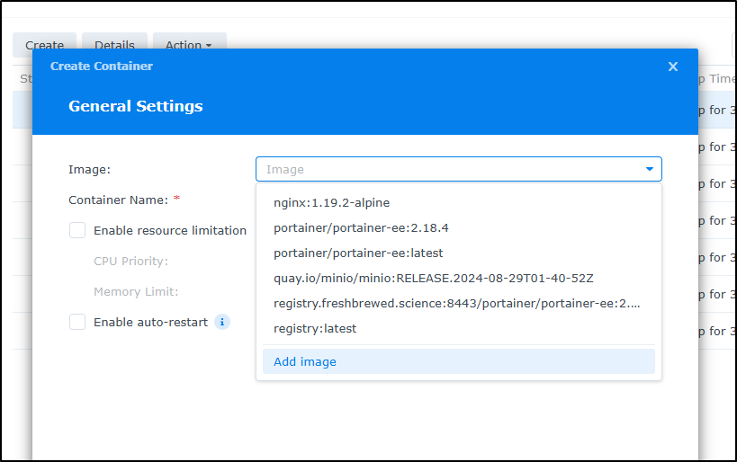Click inside the Image combo box field
737x462 pixels.
[458, 169]
